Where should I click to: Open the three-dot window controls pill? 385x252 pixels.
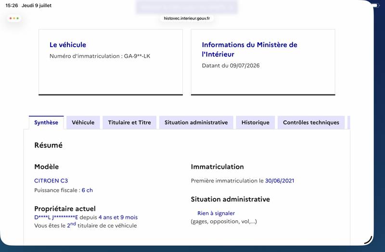14,18
